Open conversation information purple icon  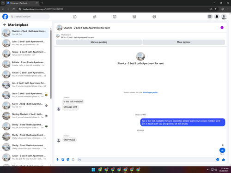[222, 28]
